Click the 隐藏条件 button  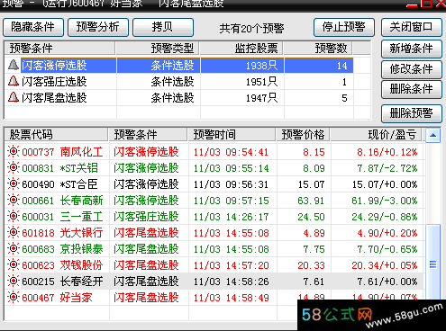[x=33, y=27]
